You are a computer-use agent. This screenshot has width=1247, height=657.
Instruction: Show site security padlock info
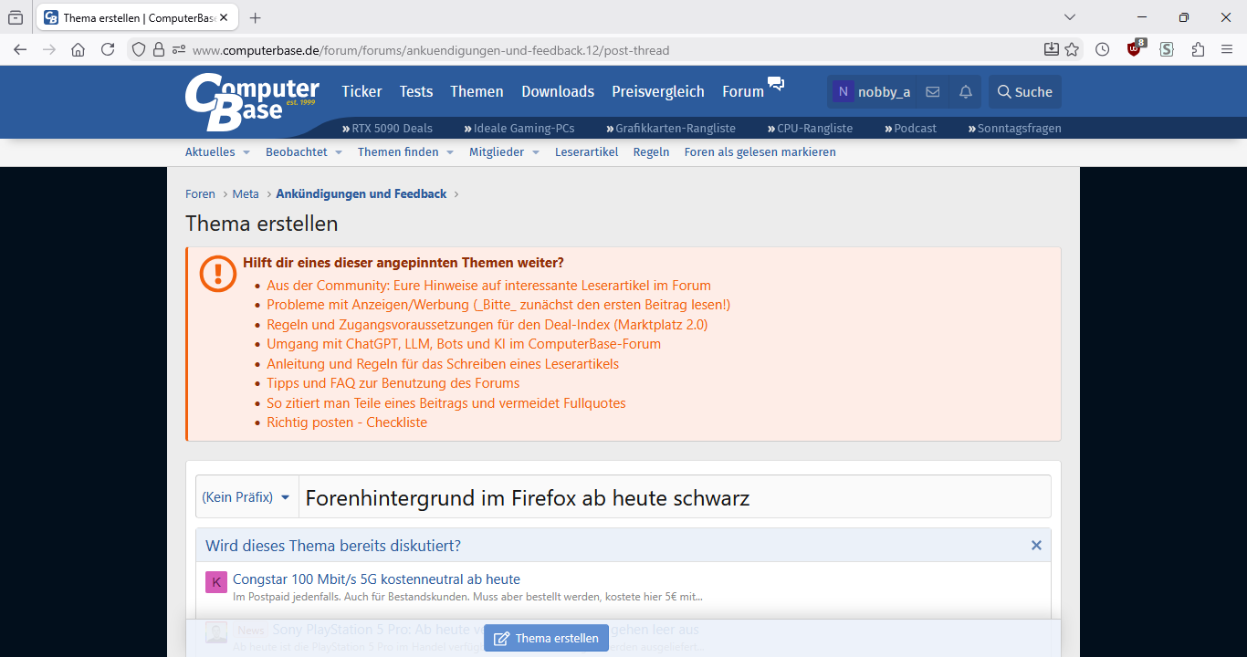click(x=159, y=50)
